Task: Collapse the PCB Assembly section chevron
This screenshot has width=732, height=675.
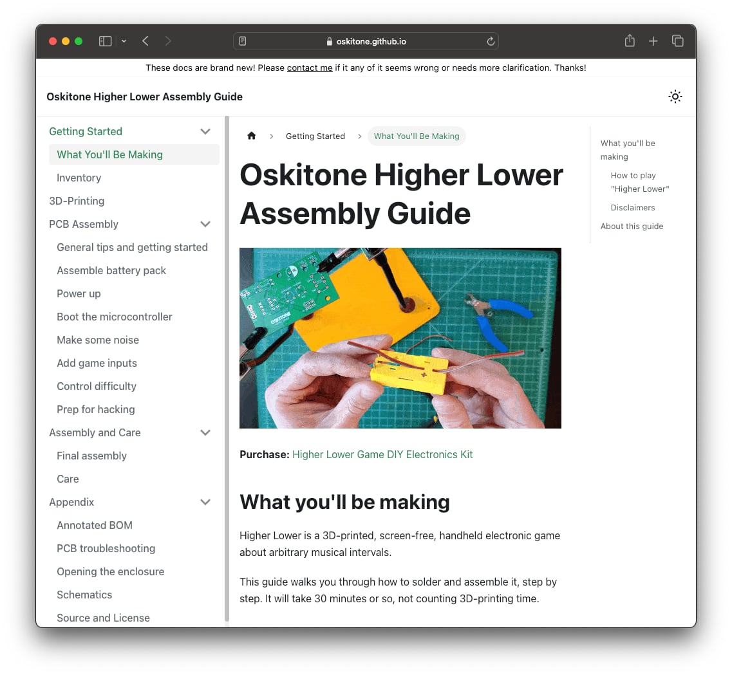Action: (x=205, y=225)
